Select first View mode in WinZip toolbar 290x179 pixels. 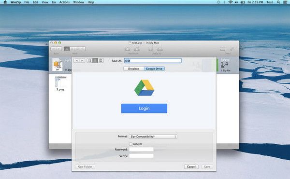point(67,49)
